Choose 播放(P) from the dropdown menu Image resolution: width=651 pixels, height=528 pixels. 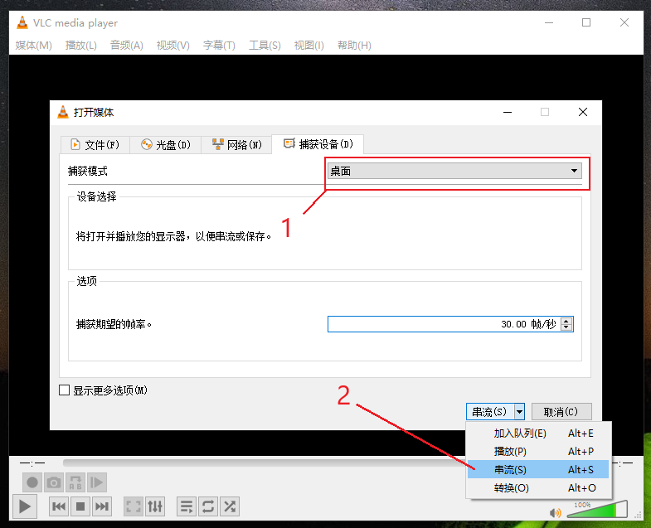(x=538, y=452)
